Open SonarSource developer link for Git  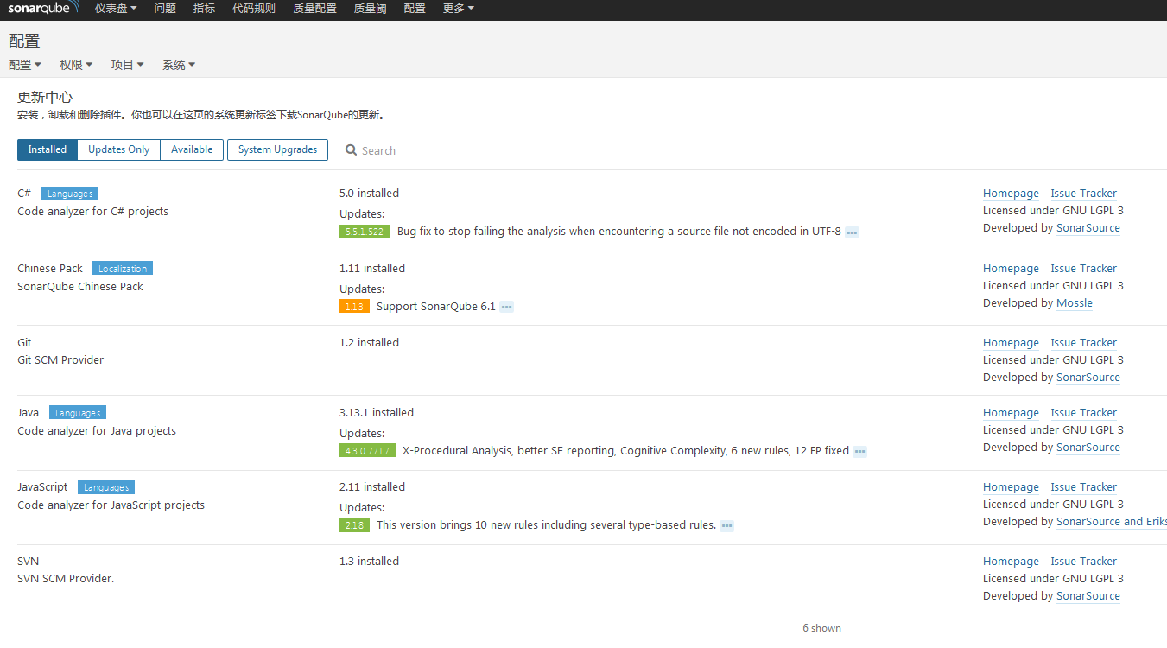coord(1088,378)
